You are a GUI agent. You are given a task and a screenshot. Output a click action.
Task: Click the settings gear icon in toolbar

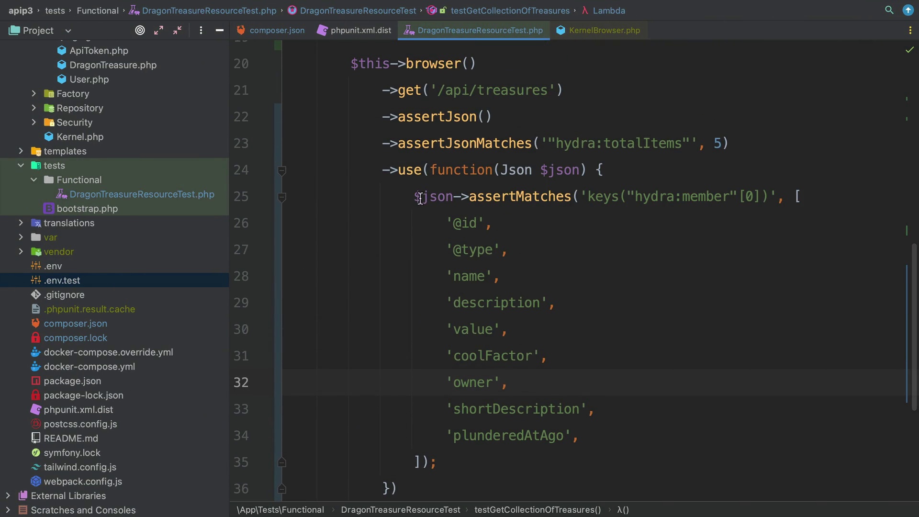click(202, 30)
